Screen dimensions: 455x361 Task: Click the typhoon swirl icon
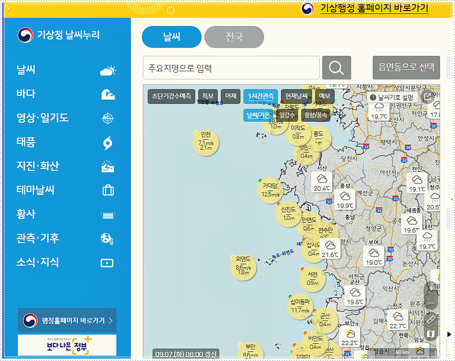(x=108, y=143)
